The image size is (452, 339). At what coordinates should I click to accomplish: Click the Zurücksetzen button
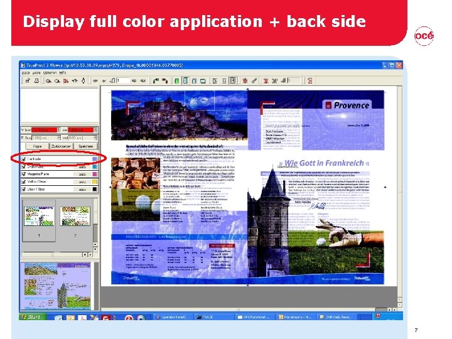pyautogui.click(x=61, y=146)
